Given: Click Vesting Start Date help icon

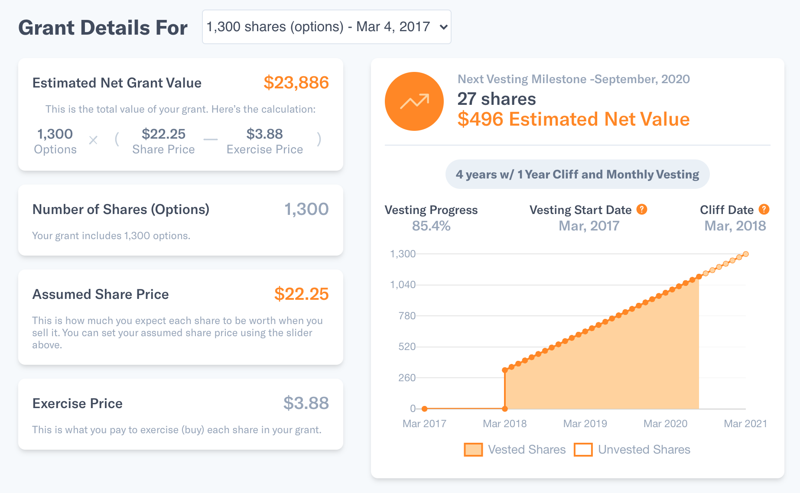Looking at the screenshot, I should coord(642,210).
